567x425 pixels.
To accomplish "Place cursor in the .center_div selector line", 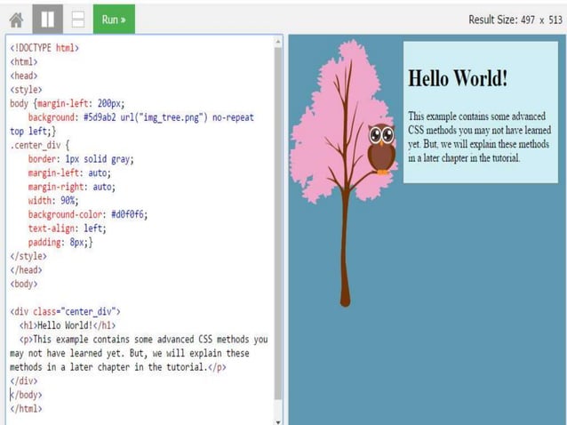I will pos(39,145).
